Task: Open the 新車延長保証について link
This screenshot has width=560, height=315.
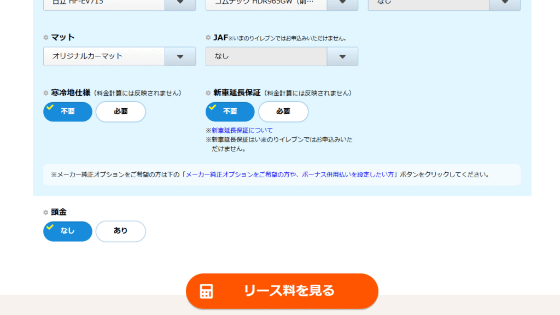Action: point(242,130)
